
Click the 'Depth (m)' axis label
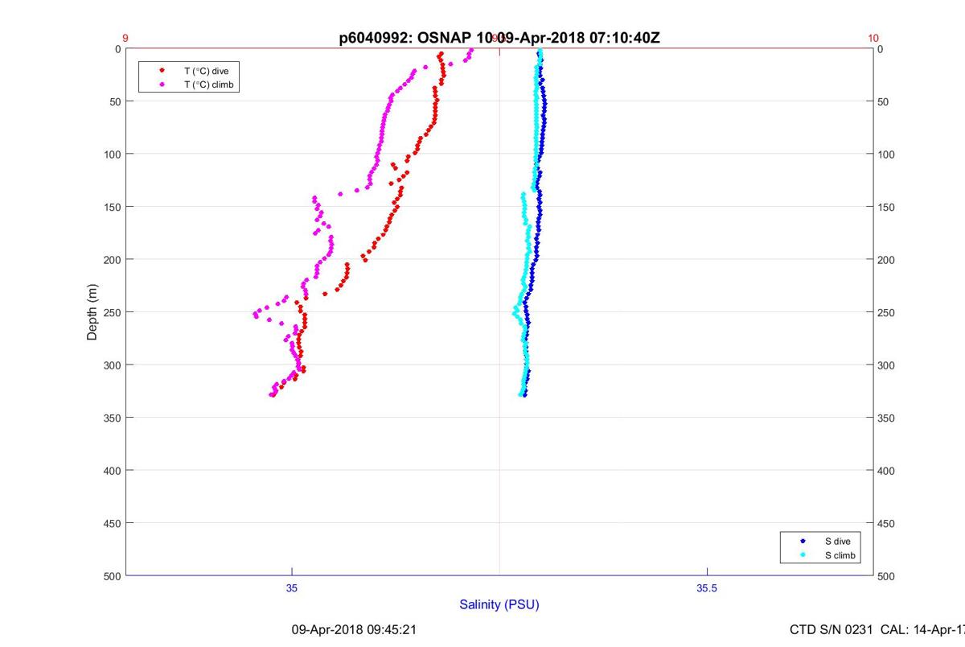(92, 311)
